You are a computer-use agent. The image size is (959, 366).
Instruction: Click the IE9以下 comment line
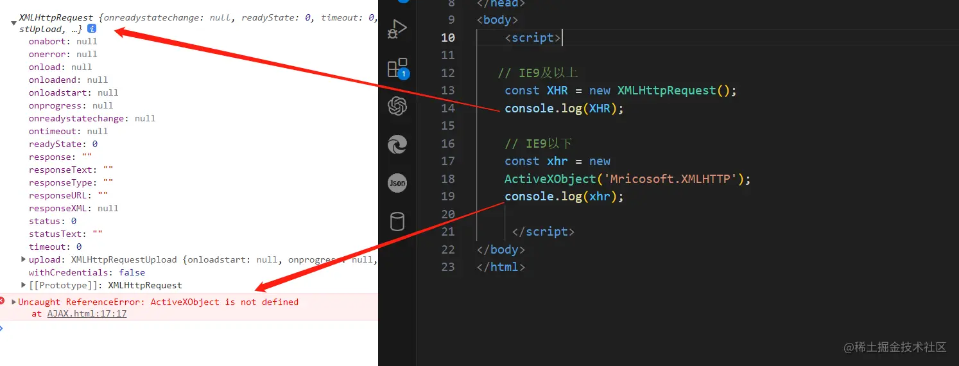tap(538, 143)
